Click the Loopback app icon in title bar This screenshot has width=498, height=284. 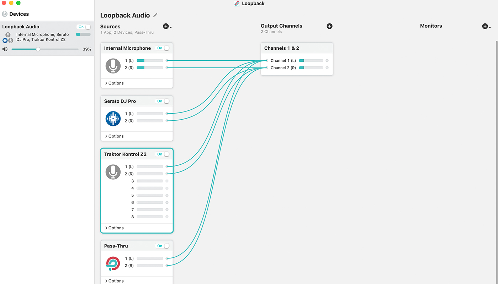coord(237,4)
